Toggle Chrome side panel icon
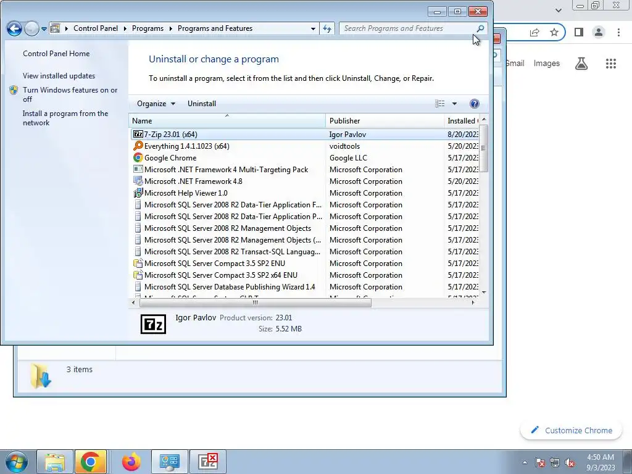This screenshot has width=632, height=474. [579, 32]
